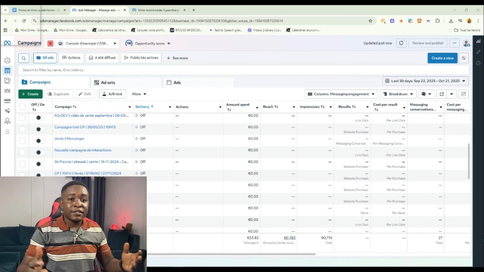Image resolution: width=484 pixels, height=272 pixels.
Task: Click the search filter by name field
Action: point(244,70)
